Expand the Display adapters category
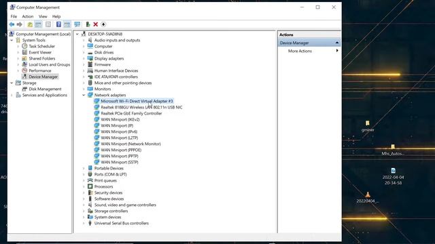This screenshot has width=435, height=244. (84, 58)
